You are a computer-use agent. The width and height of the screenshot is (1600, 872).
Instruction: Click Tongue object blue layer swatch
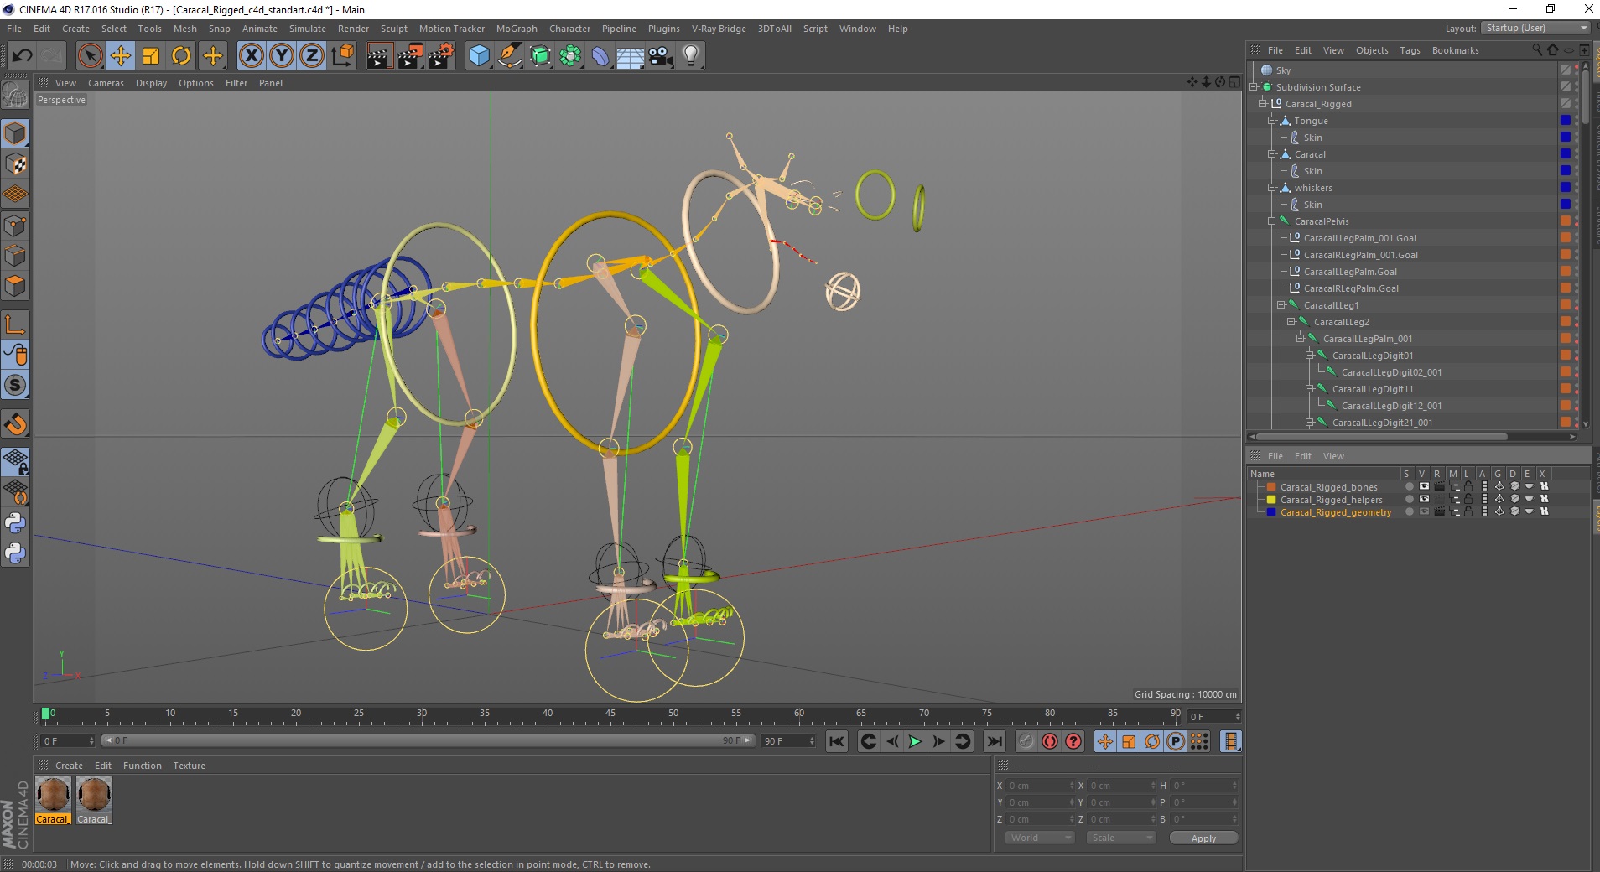click(x=1565, y=121)
